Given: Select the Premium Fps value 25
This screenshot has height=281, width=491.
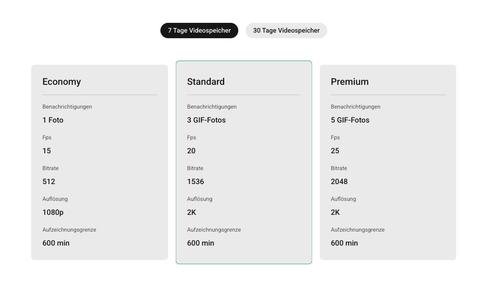Looking at the screenshot, I should click(335, 151).
